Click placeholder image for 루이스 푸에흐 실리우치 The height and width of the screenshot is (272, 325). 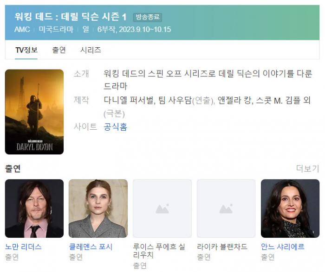pos(162,209)
